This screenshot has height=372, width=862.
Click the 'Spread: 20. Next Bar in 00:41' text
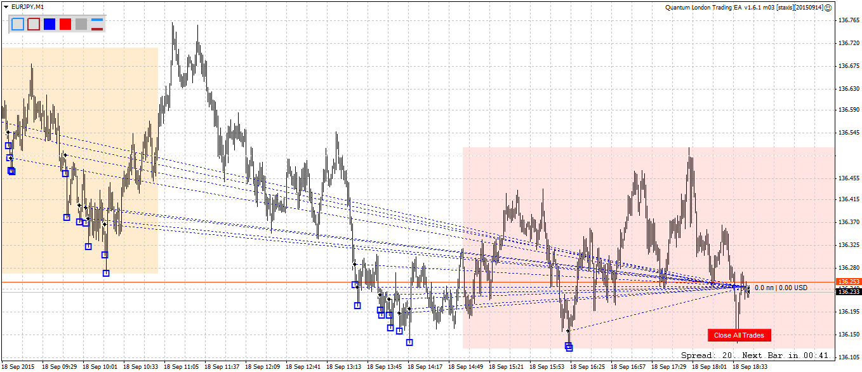[x=755, y=355]
